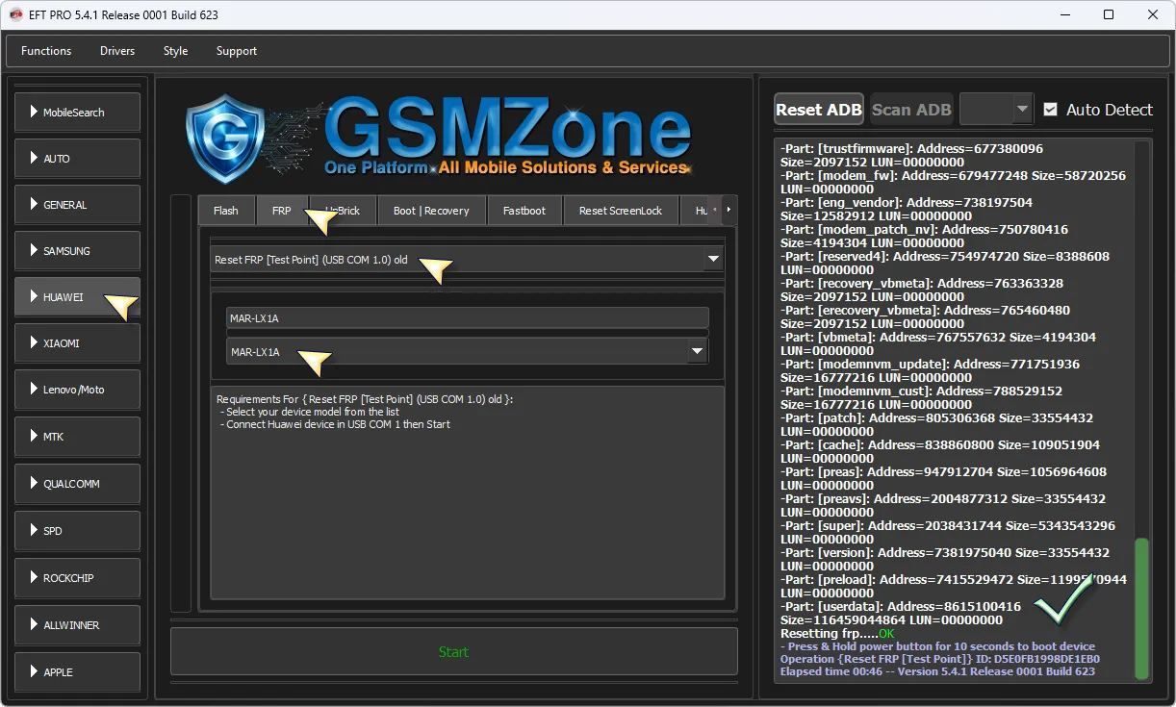The width and height of the screenshot is (1176, 707).
Task: Click the MAR-LX1A model search field
Action: point(467,318)
